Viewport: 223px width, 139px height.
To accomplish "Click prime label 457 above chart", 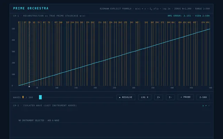I will [x=194, y=22].
